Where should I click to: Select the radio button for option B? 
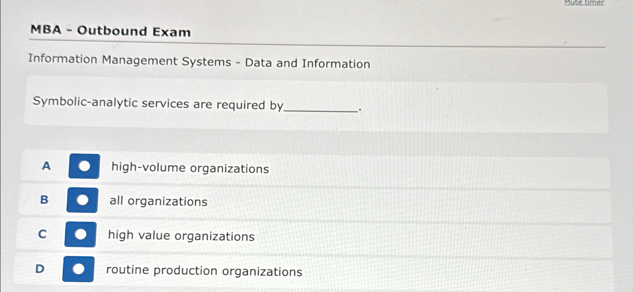(x=83, y=199)
